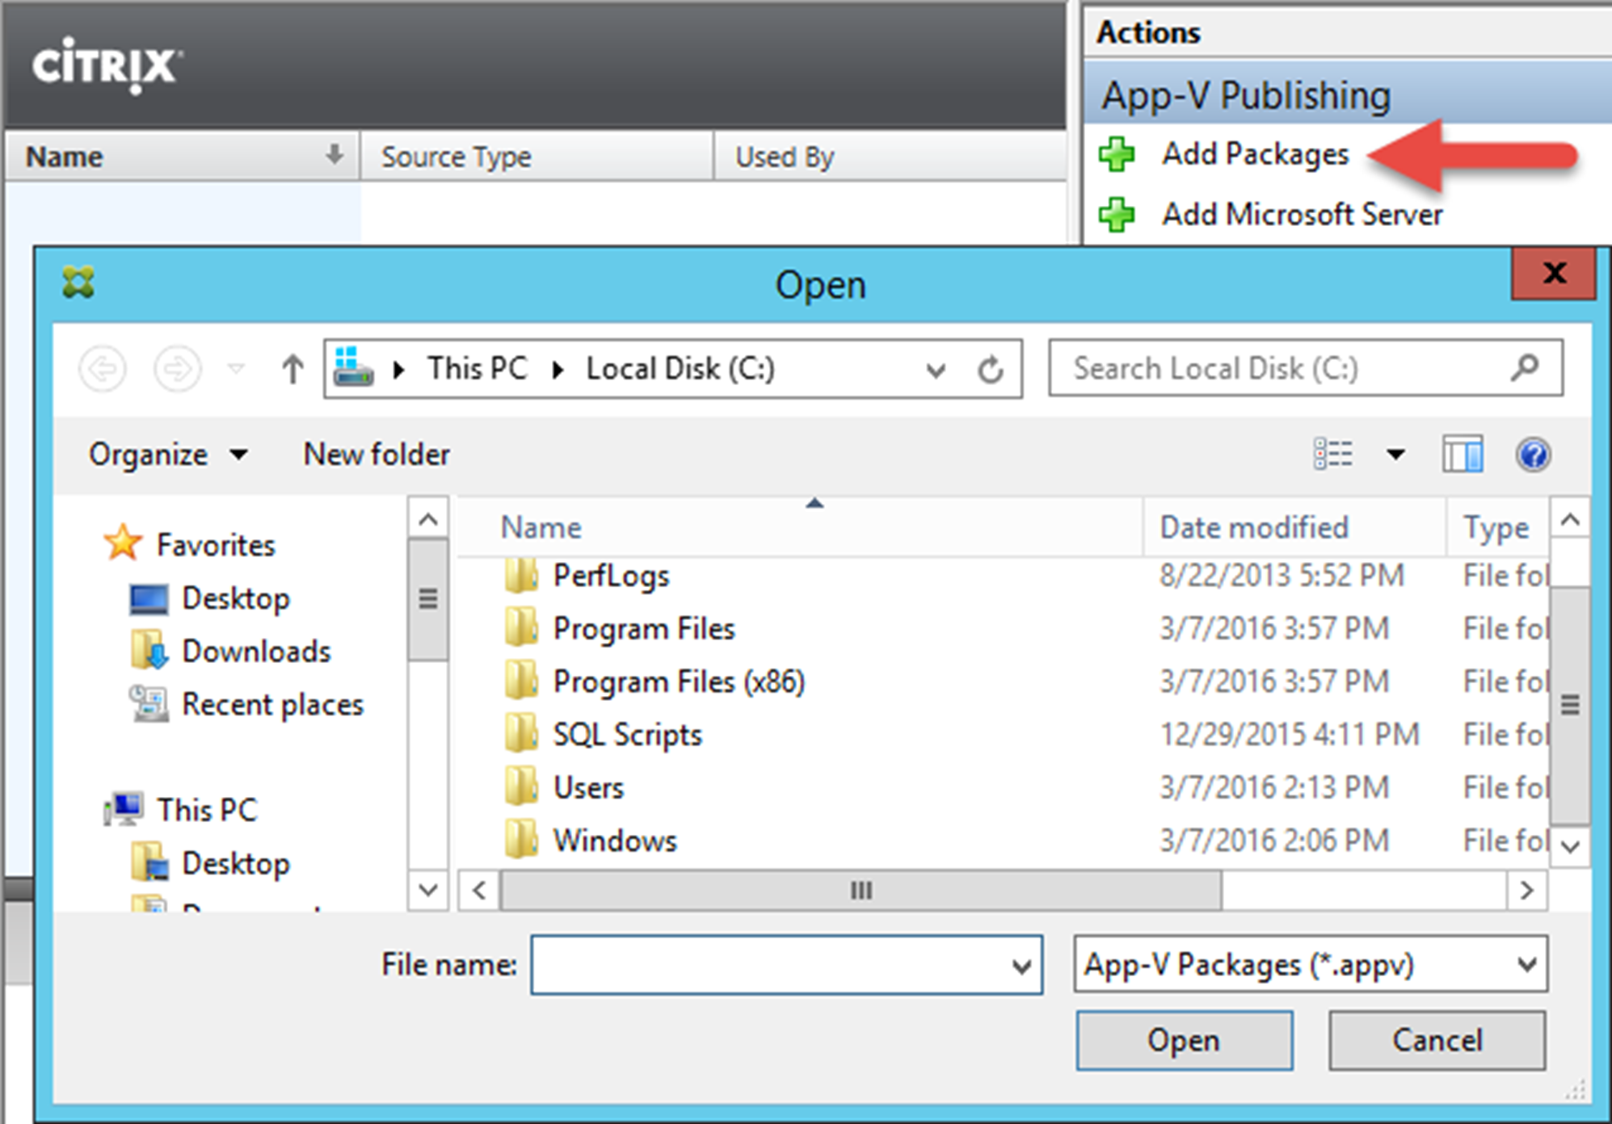Click the Windows folder icon
Image resolution: width=1612 pixels, height=1124 pixels.
pyautogui.click(x=521, y=841)
